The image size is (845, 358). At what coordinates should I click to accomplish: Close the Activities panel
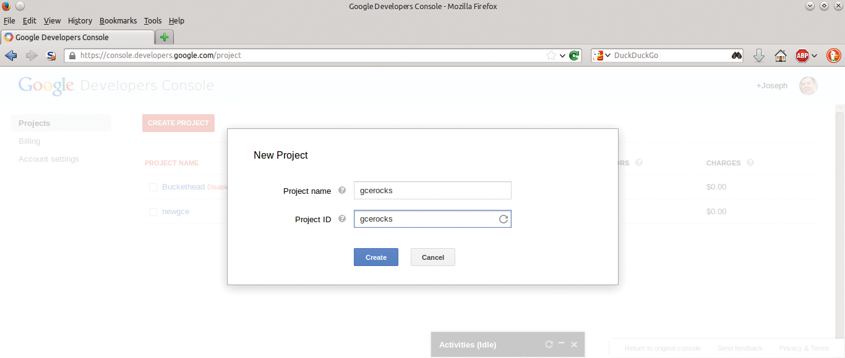[574, 344]
